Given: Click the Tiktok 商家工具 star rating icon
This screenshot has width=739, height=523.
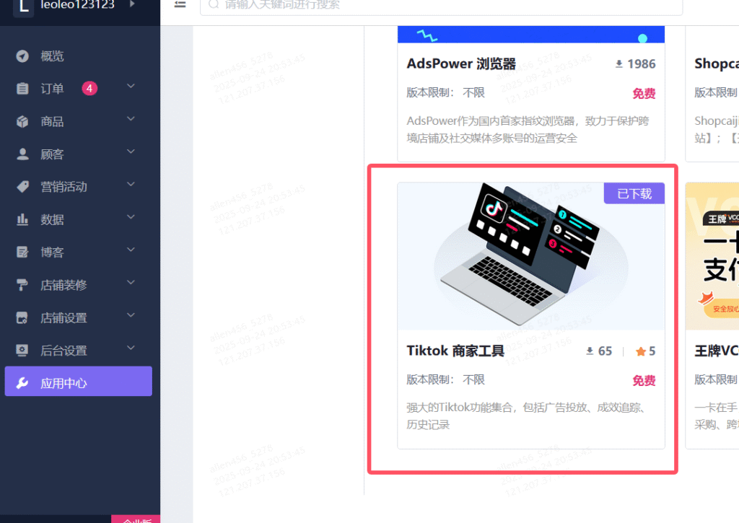Looking at the screenshot, I should [x=641, y=351].
